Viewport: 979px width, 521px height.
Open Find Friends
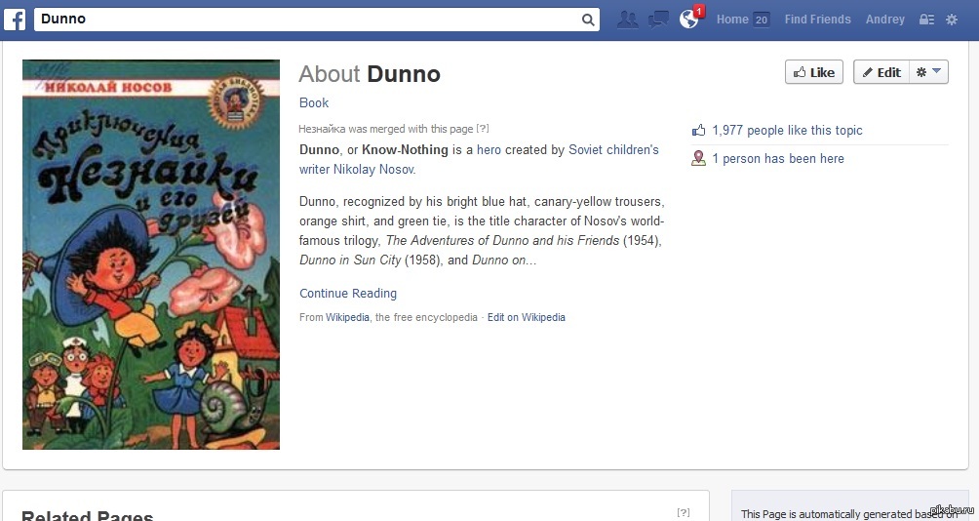point(817,20)
